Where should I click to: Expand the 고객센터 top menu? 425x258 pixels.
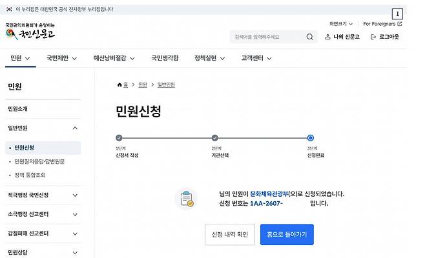pyautogui.click(x=256, y=58)
